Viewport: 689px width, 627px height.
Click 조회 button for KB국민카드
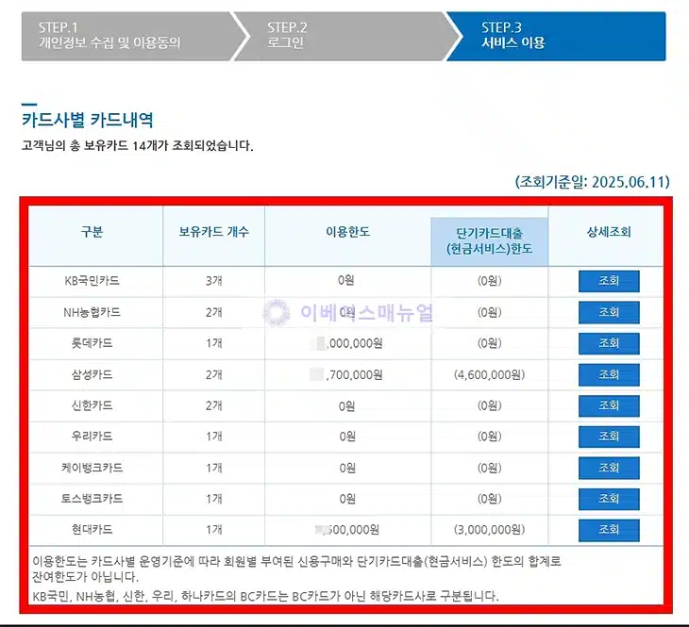[609, 281]
